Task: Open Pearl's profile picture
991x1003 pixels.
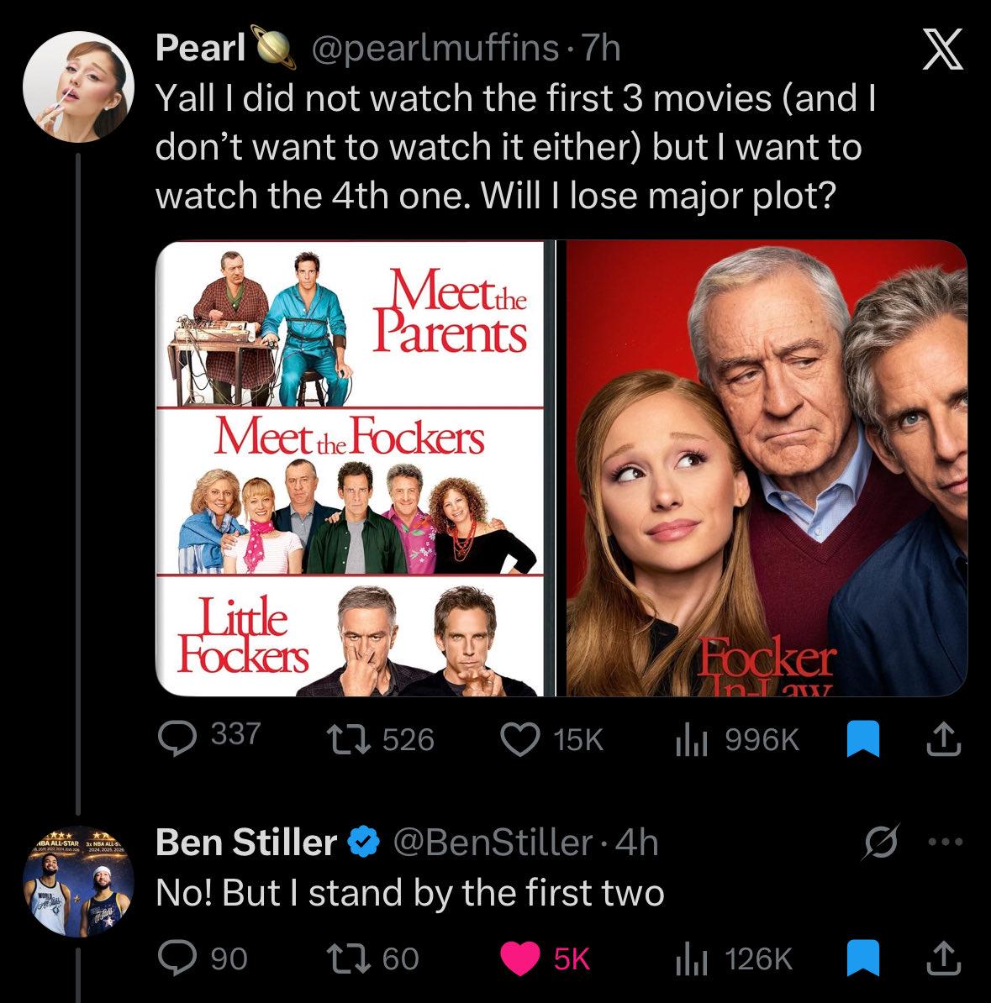Action: (x=78, y=86)
